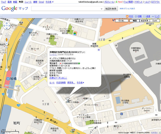
Task: Click 保存先... save to link
Action: [71, 83]
